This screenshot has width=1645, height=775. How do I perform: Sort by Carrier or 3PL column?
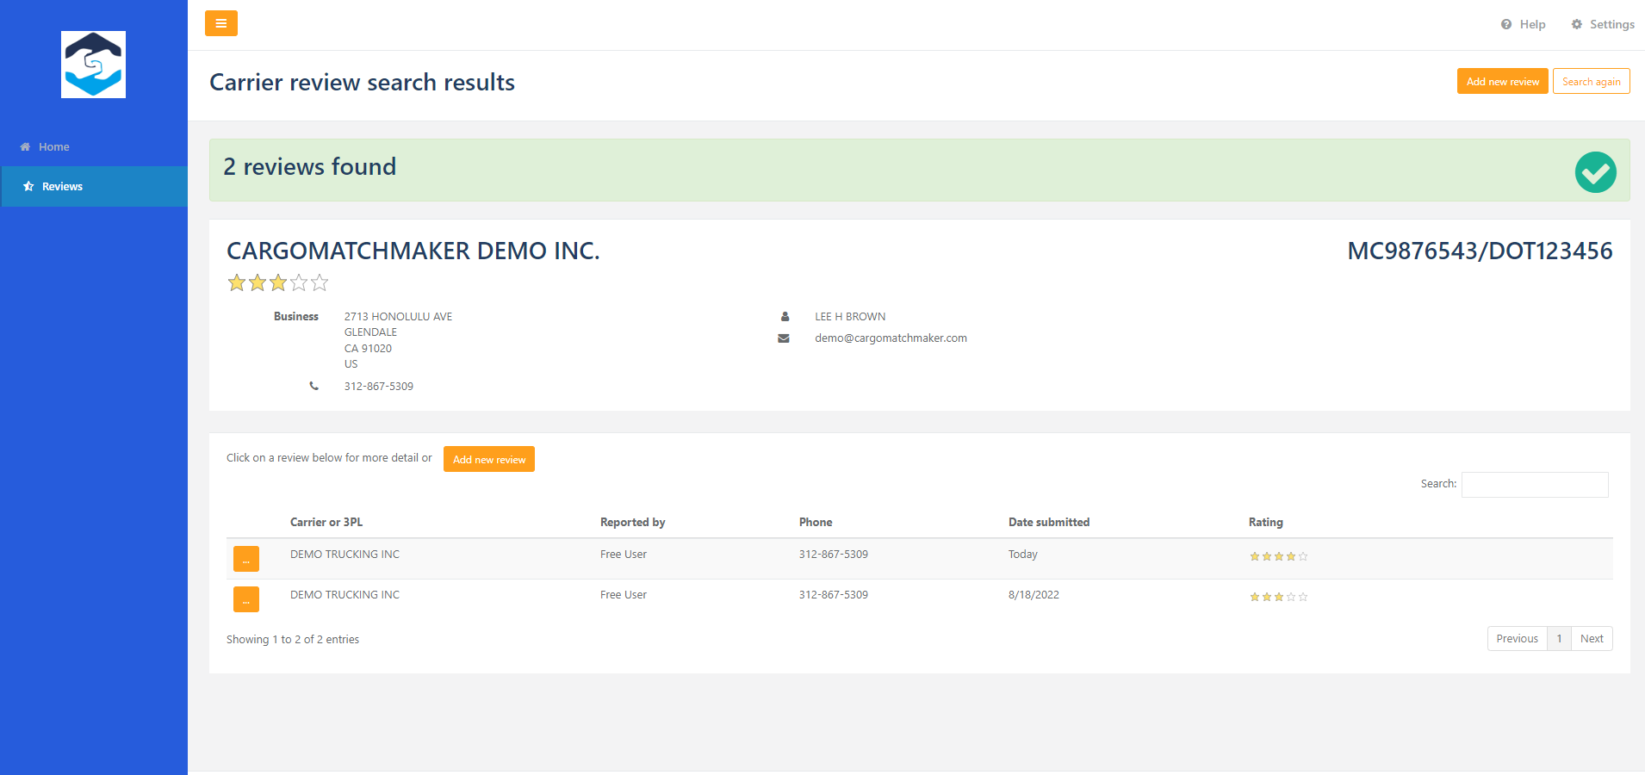(326, 523)
